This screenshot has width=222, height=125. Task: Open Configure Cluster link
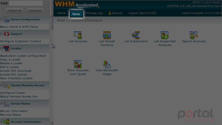13,93
